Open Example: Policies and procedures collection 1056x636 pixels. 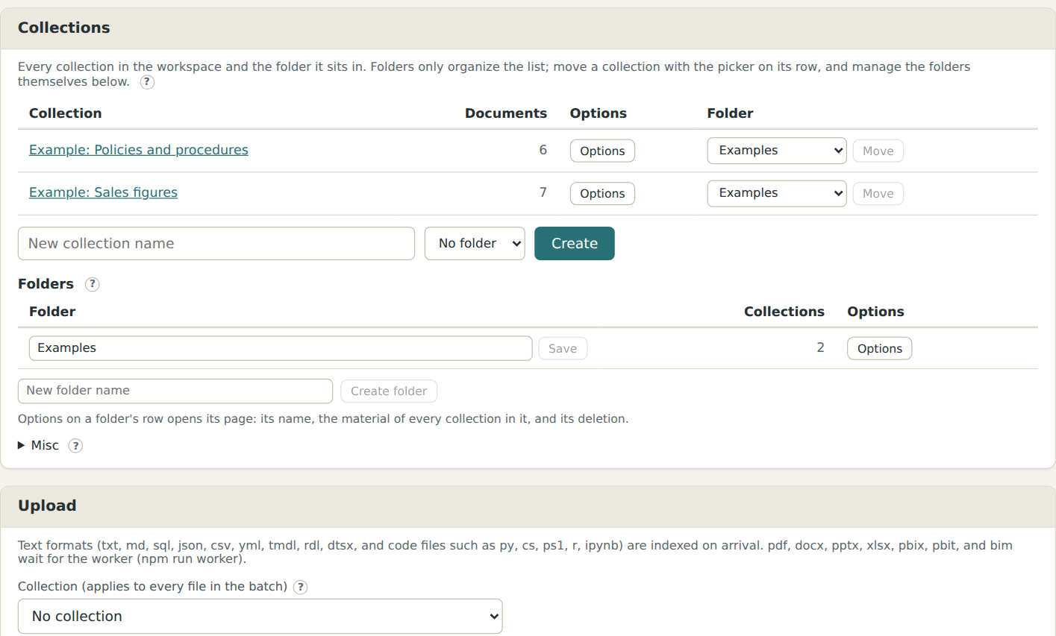(x=139, y=150)
